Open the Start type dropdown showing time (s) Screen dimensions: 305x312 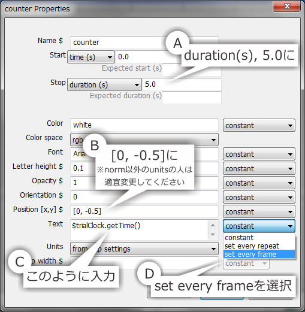91,57
